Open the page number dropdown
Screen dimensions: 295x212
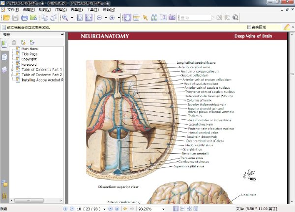tap(104, 209)
